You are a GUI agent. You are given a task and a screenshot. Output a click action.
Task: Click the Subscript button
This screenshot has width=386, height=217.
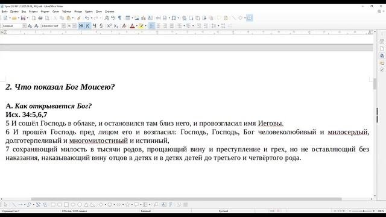click(116, 26)
